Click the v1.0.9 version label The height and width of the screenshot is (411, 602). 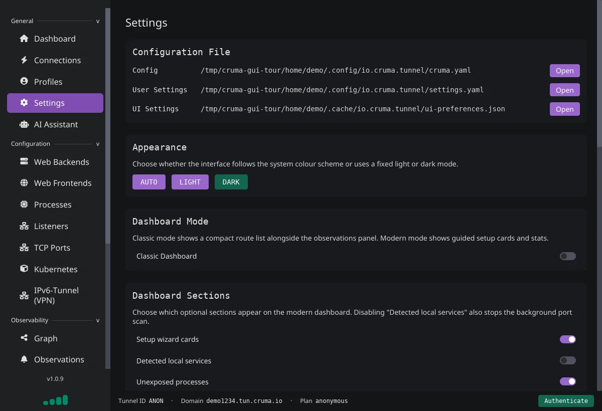tap(55, 379)
